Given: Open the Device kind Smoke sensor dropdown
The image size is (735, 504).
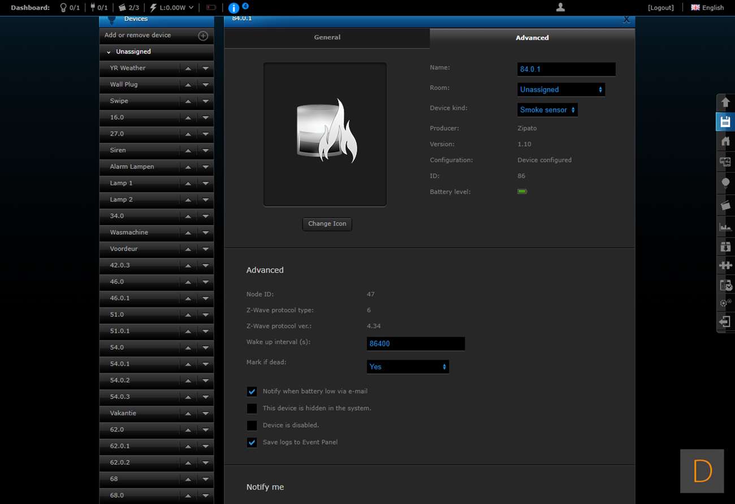Looking at the screenshot, I should tap(547, 110).
